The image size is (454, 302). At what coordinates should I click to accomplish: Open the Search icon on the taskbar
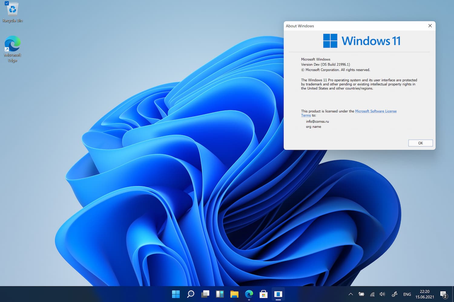click(x=190, y=294)
